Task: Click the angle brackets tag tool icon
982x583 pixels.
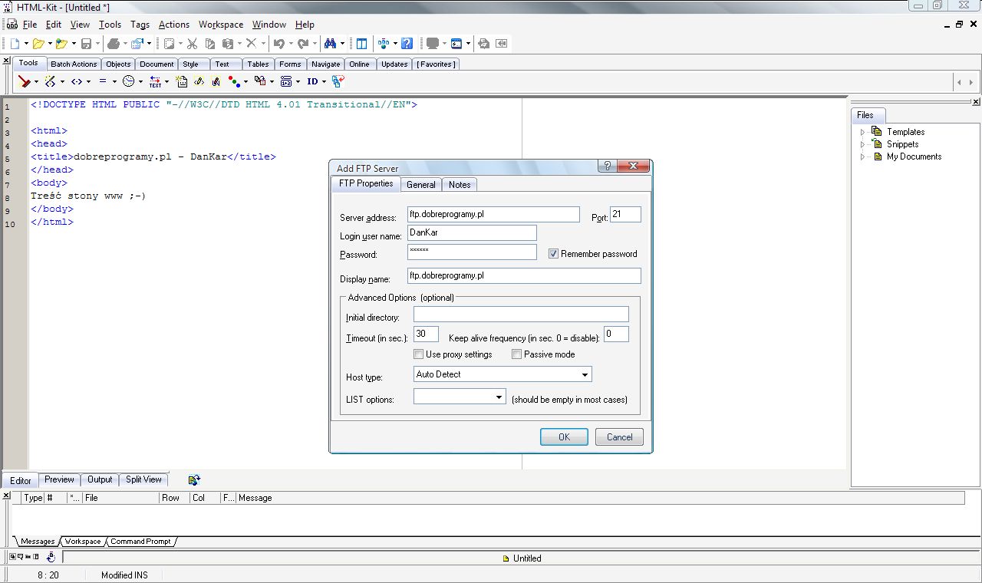Action: click(x=77, y=81)
